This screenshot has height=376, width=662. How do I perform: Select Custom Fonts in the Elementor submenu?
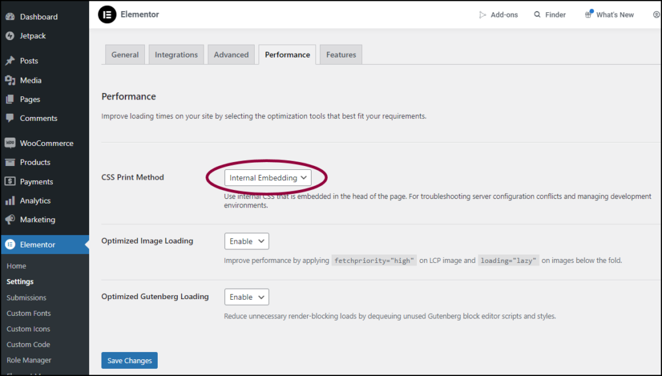pos(28,313)
